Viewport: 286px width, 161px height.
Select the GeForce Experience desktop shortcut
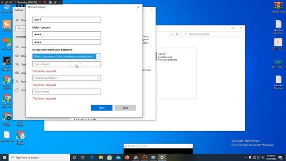pos(7,64)
